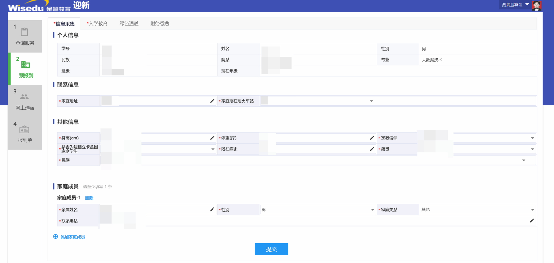Open the 报到单 ID card step icon
The image size is (554, 263).
(x=24, y=129)
